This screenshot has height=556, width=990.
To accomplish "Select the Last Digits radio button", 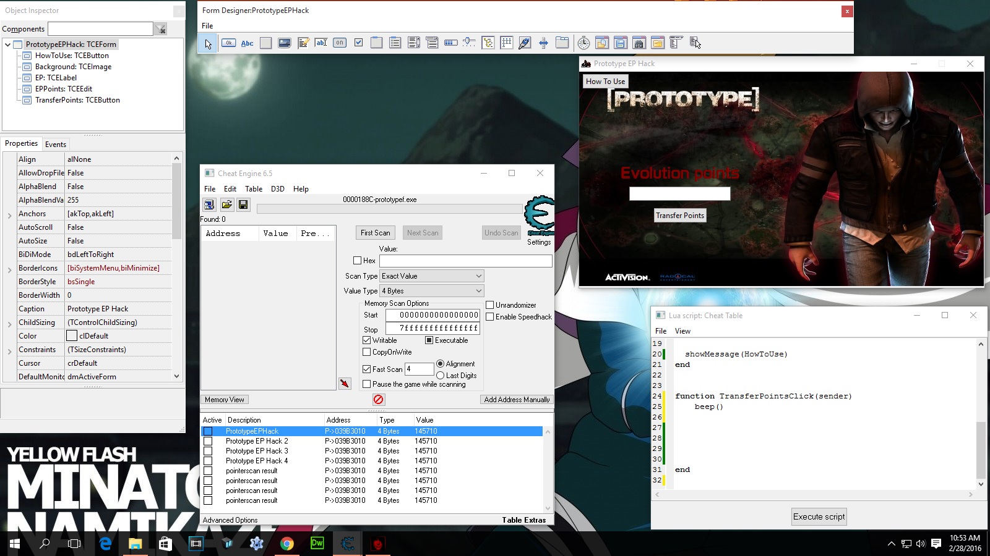I will click(441, 376).
